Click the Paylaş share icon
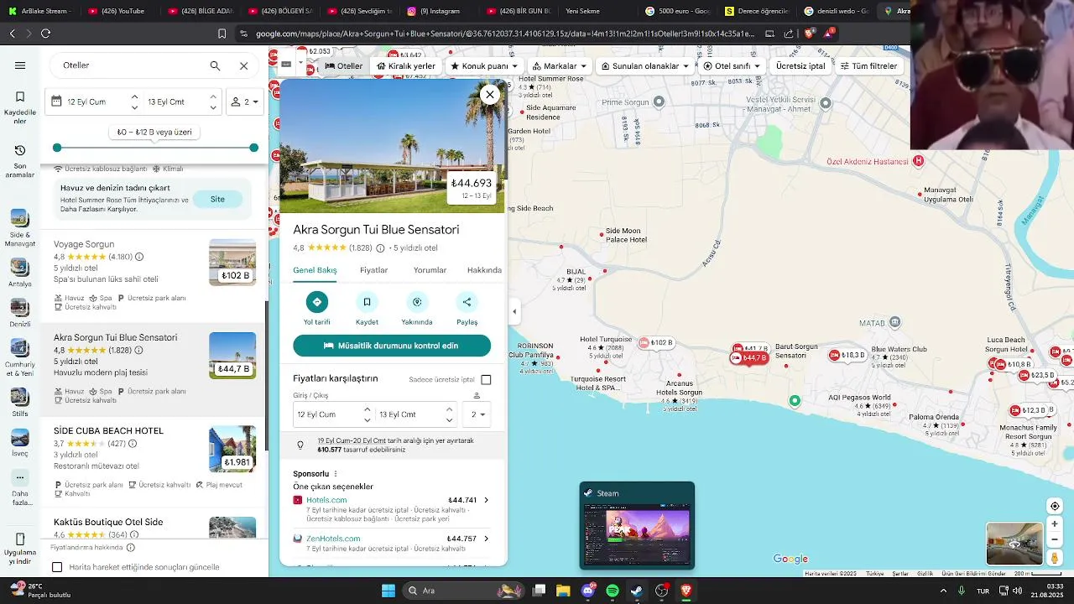The height and width of the screenshot is (604, 1074). click(x=467, y=302)
